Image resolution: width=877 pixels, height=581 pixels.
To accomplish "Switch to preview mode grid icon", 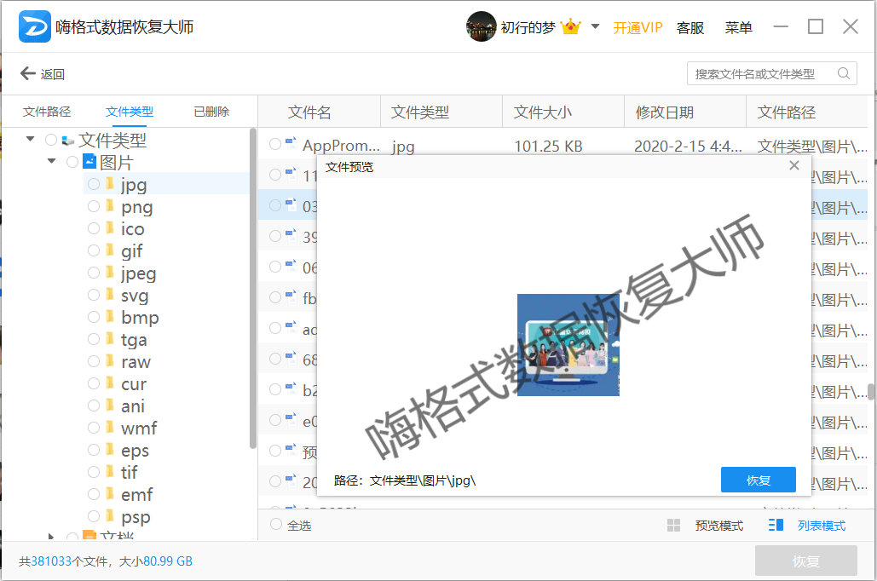I will pos(673,526).
